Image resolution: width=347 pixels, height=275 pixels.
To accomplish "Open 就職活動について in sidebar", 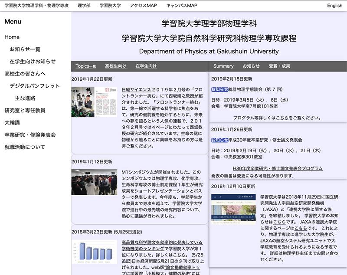I will (x=25, y=147).
